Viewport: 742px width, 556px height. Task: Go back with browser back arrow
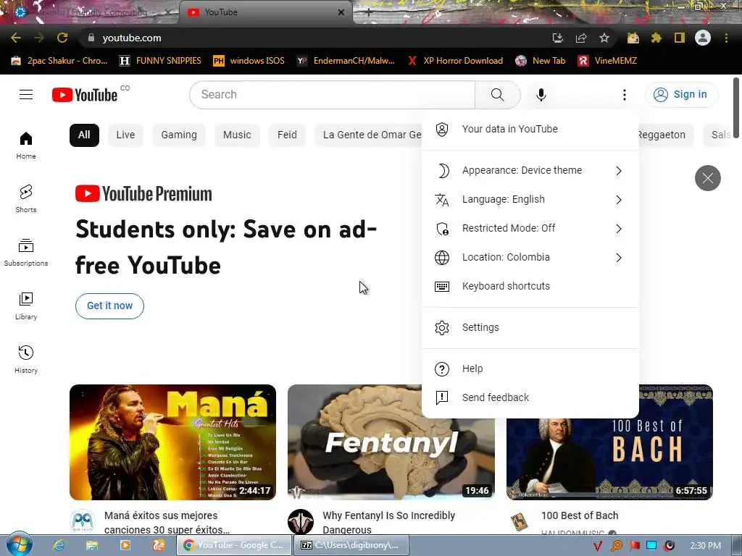16,38
